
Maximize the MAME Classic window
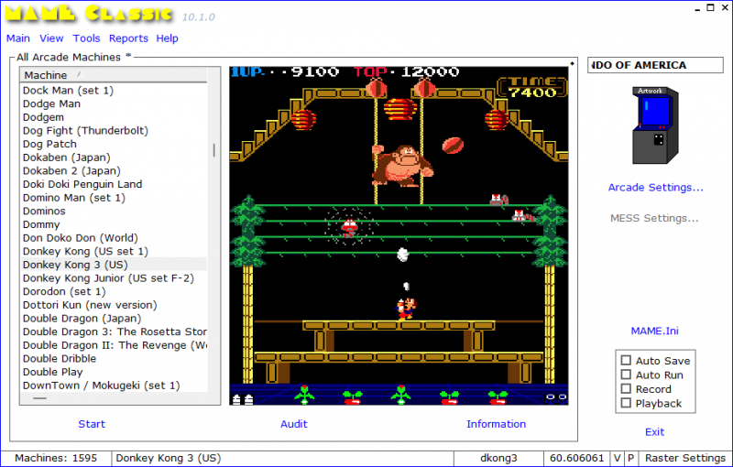click(710, 7)
